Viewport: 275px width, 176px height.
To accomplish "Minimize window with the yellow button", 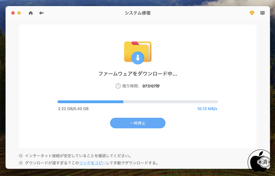I will [19, 13].
